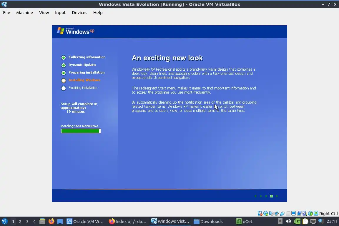Screen dimensions: 339x226
Task: Click the Preparing installation step indicator
Action: (x=63, y=73)
